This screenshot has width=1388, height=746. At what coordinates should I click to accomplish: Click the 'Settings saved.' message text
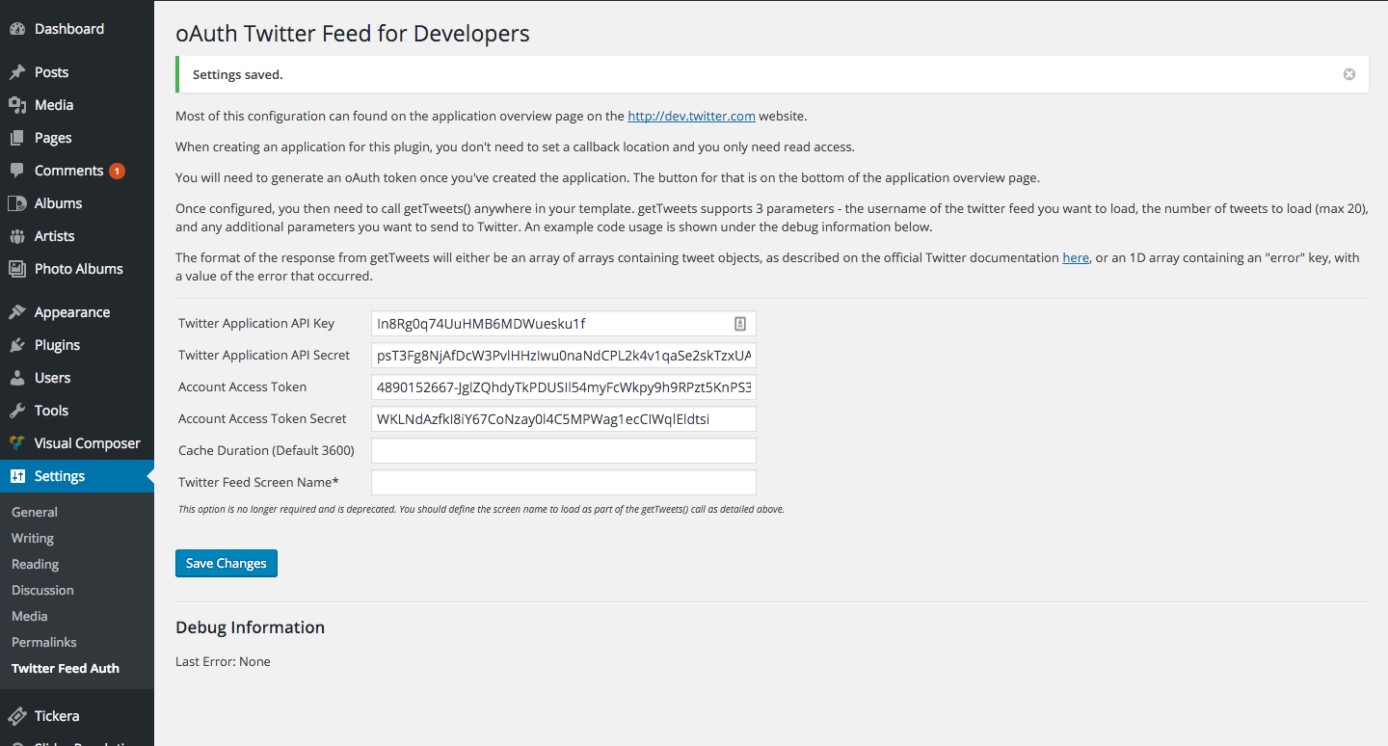pos(238,74)
